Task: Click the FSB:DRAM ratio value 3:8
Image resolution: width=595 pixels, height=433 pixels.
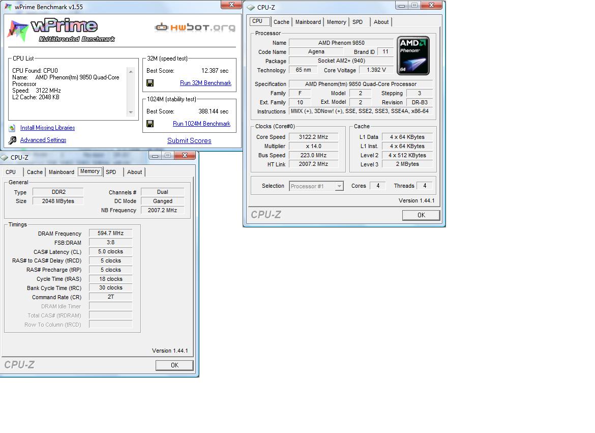Action: (110, 242)
